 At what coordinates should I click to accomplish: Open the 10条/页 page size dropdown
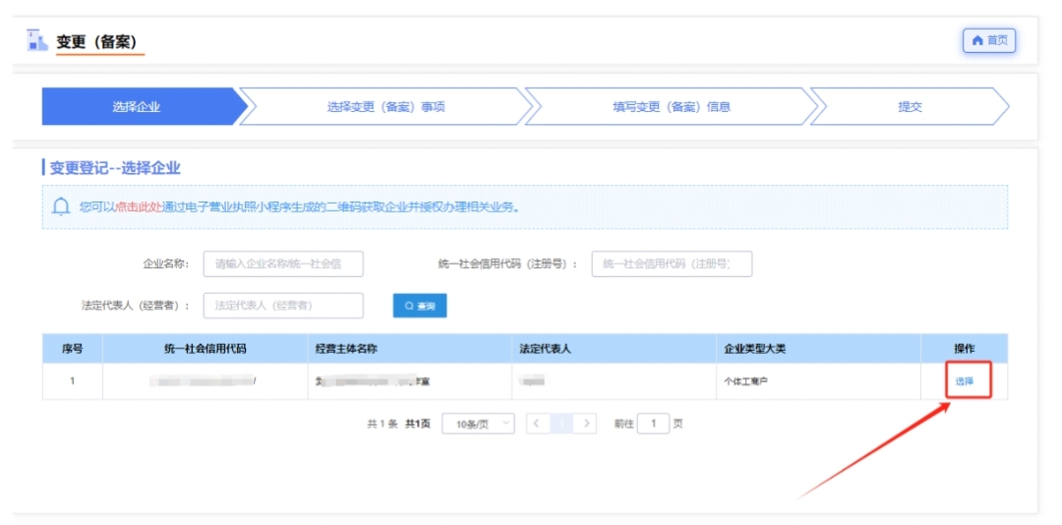(478, 424)
